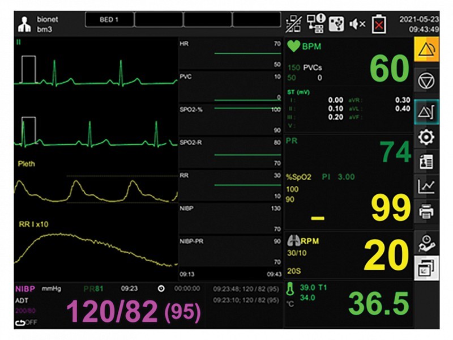The width and height of the screenshot is (453, 340).
Task: Select the empty tab beside BED 1
Action: click(x=159, y=19)
